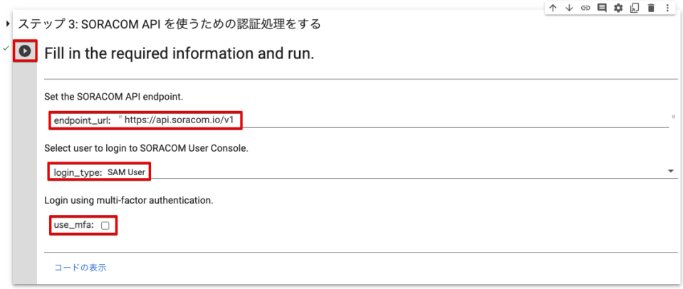Image resolution: width=683 pixels, height=289 pixels.
Task: Click the "Fill in the required information" heading
Action: tap(179, 53)
